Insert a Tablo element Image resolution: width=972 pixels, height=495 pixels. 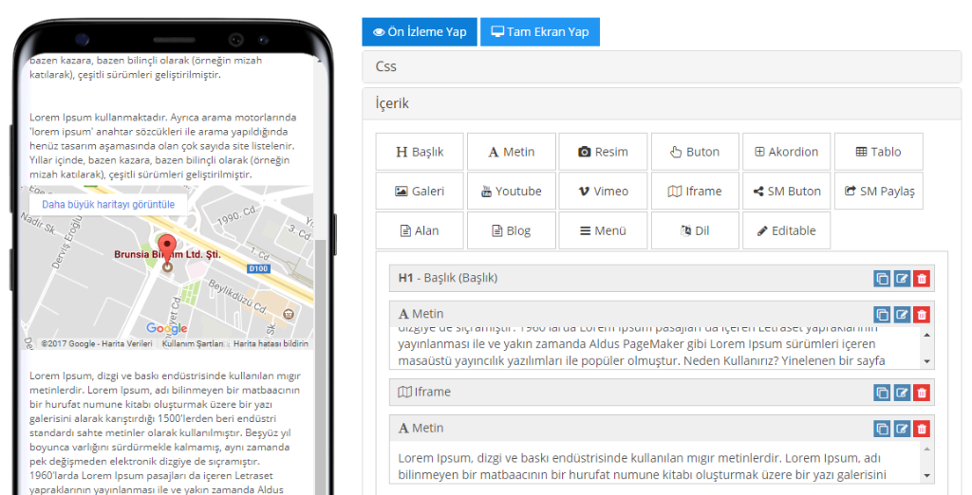[x=878, y=152]
